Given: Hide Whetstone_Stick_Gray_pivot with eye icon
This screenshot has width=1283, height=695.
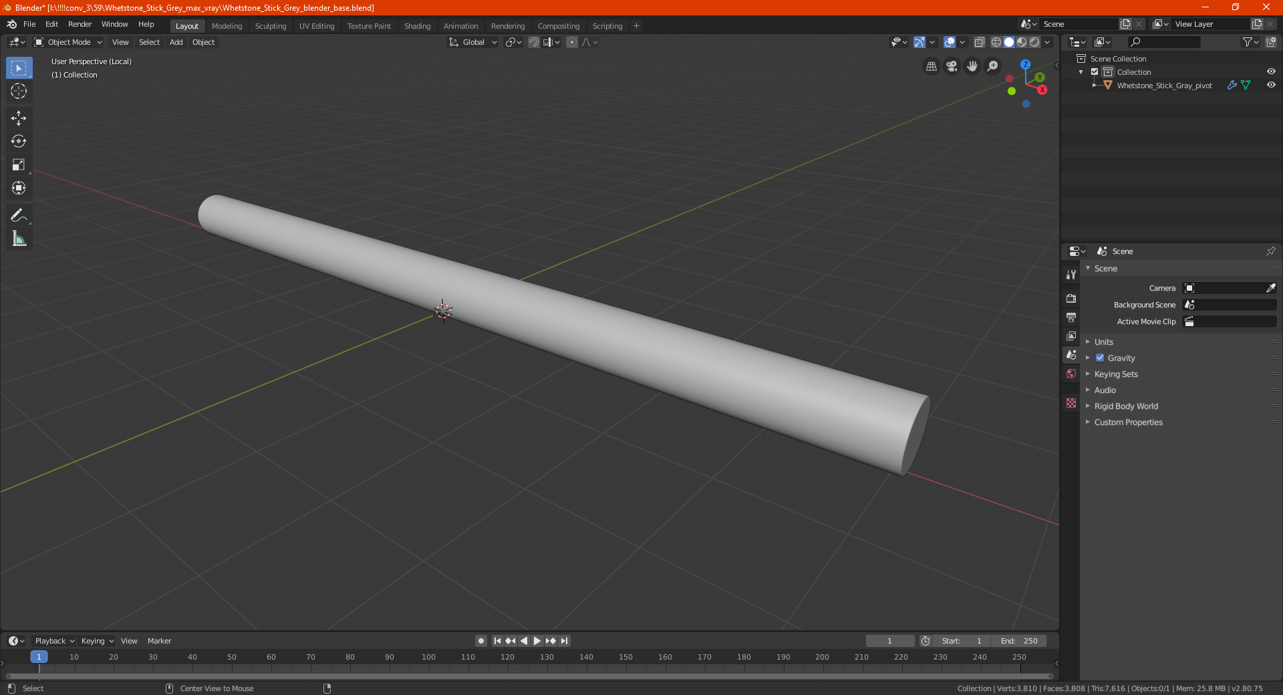Looking at the screenshot, I should tap(1271, 86).
